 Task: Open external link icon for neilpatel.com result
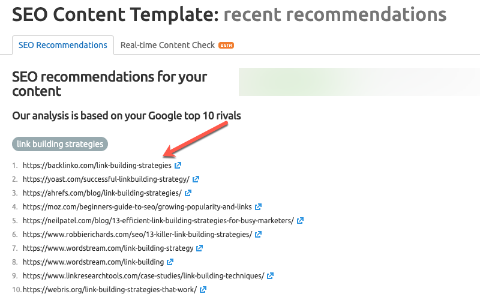(x=300, y=220)
